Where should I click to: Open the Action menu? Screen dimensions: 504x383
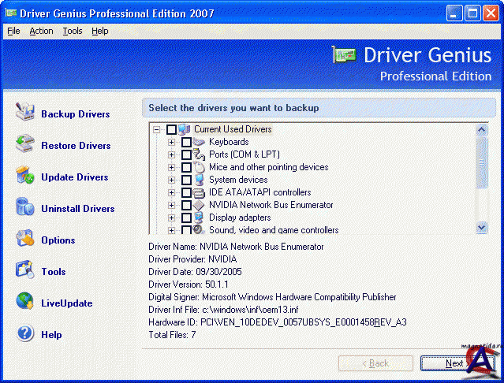coord(41,31)
